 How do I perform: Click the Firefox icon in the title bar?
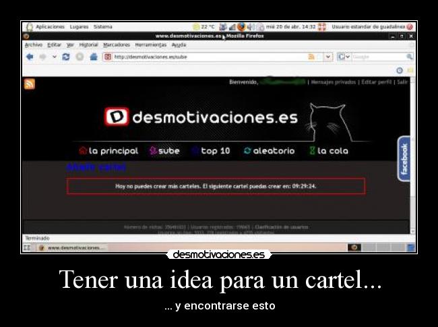[x=26, y=36]
